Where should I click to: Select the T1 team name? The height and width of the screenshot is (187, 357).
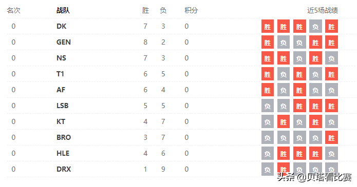coord(60,74)
